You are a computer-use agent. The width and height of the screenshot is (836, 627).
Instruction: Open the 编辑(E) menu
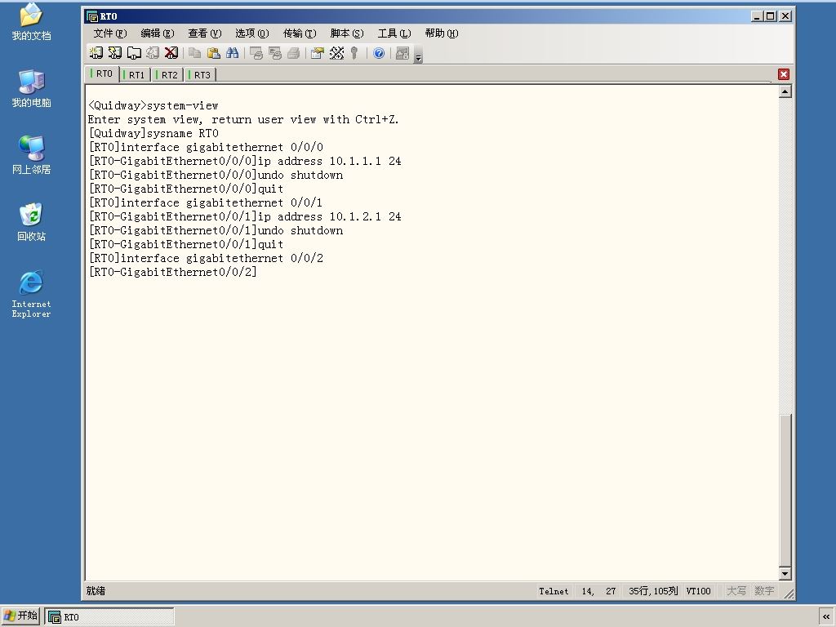[158, 33]
